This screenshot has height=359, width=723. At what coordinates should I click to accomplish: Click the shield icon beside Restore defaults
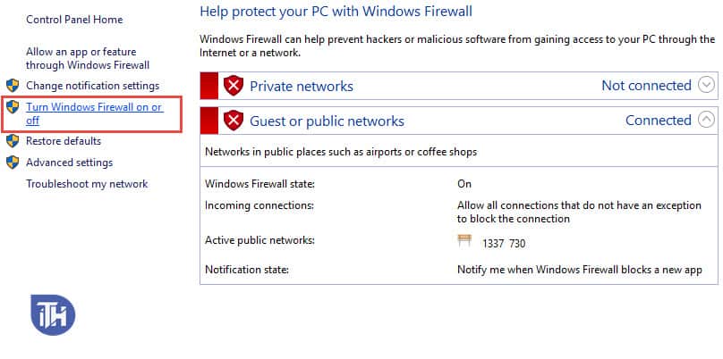[12, 141]
